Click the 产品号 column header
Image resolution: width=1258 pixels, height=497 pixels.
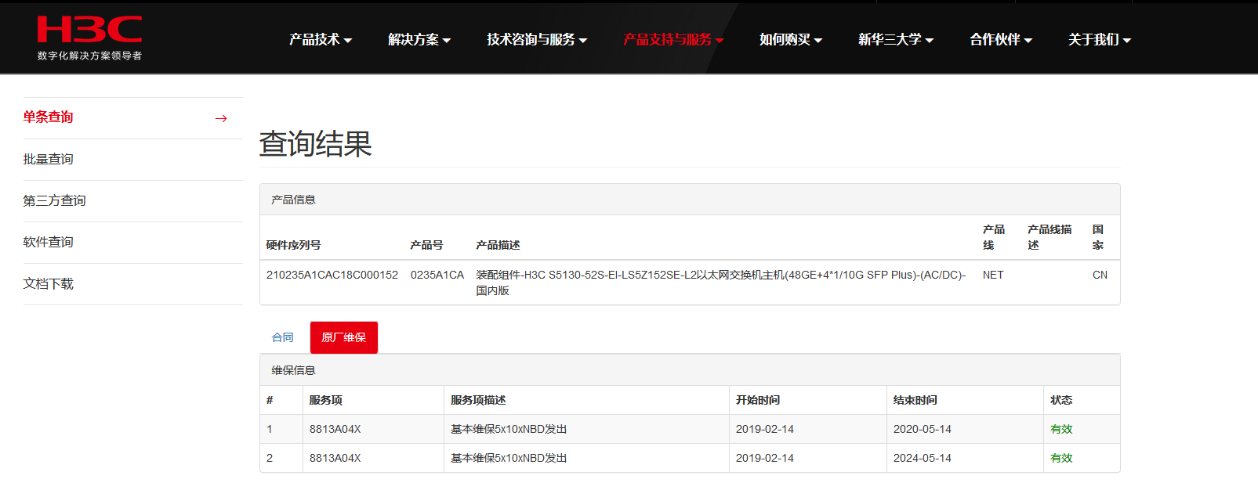(x=426, y=245)
